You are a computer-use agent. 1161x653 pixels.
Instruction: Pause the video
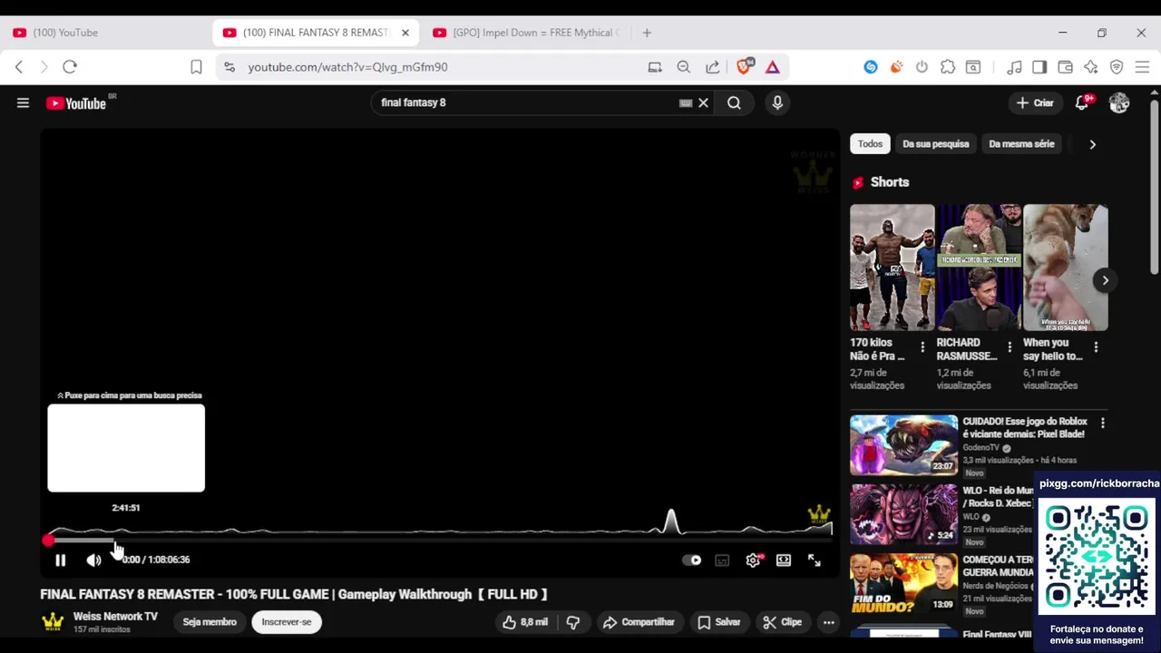click(60, 560)
